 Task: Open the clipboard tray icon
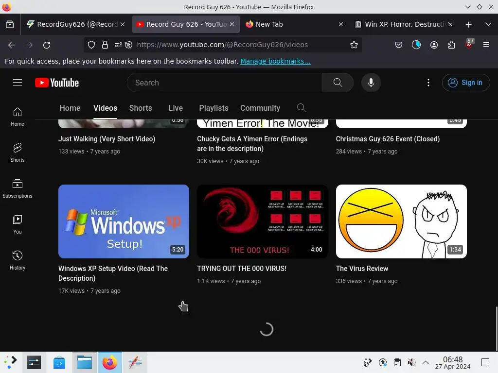397,362
